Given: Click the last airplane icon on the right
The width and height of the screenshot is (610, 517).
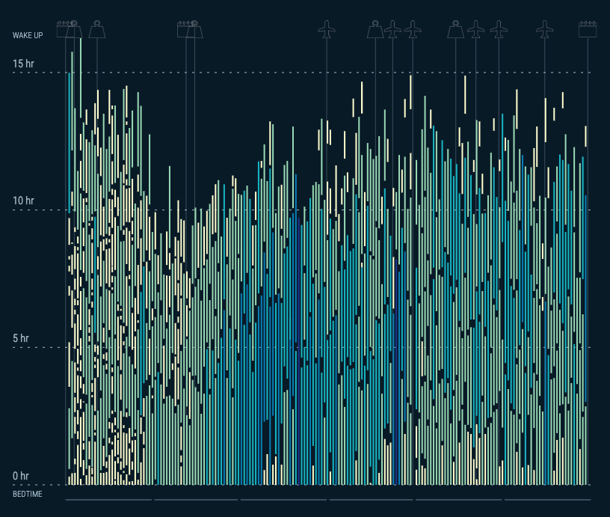Looking at the screenshot, I should [545, 30].
